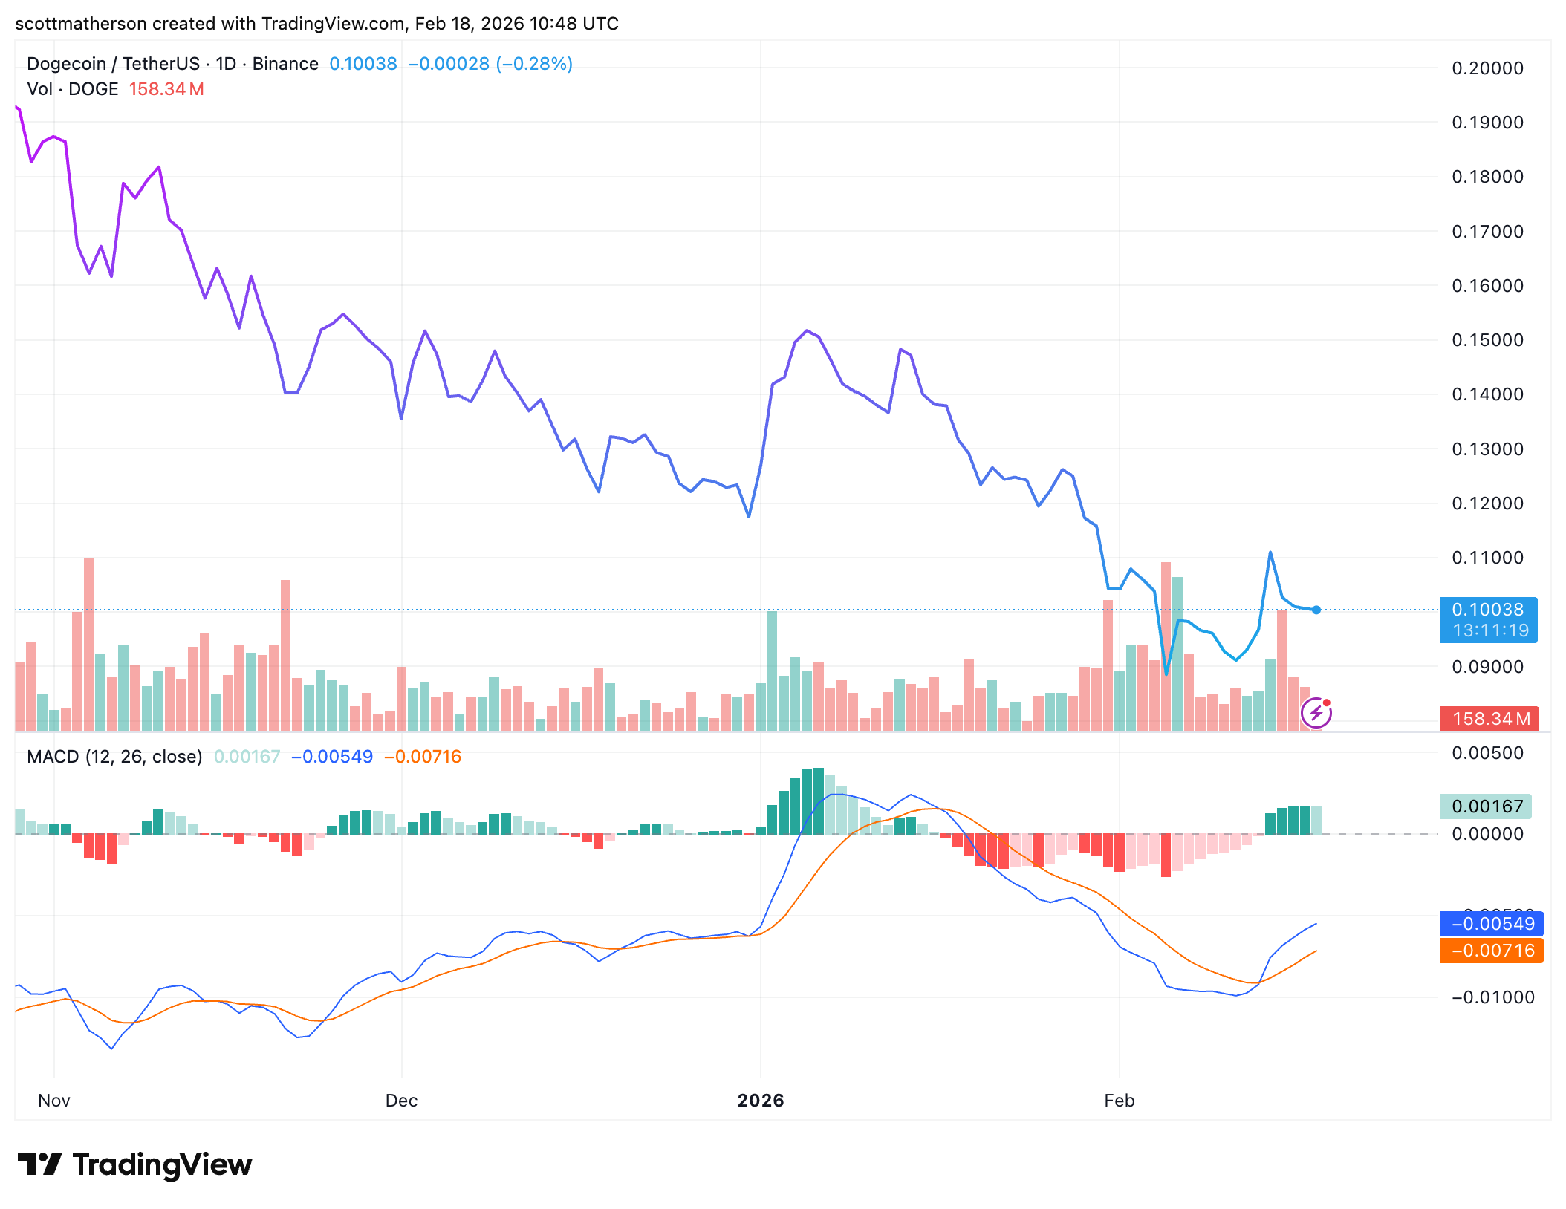Click the MACD (12, 26, close) legend

point(114,757)
